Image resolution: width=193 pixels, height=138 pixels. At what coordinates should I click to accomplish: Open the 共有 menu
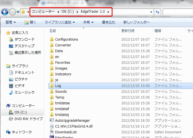click(x=89, y=22)
